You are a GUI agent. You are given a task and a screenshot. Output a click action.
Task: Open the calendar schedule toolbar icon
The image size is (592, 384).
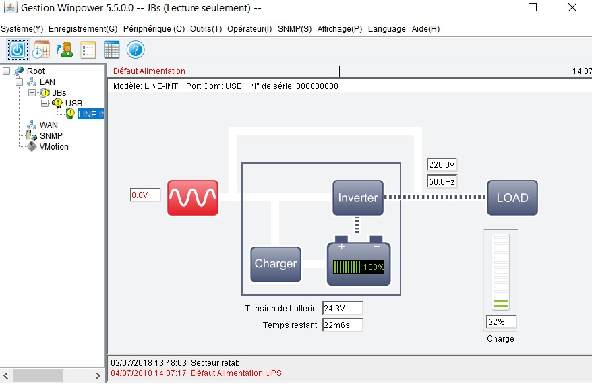41,49
